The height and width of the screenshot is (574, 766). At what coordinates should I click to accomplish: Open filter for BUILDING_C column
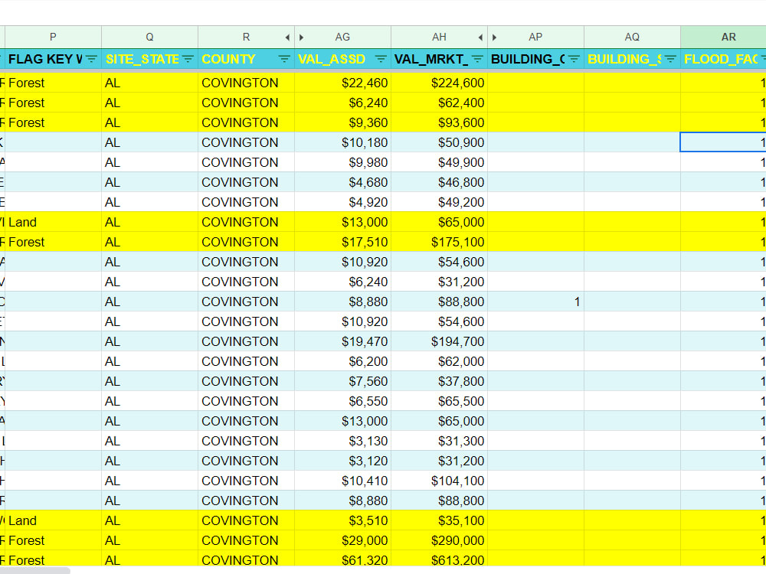(x=574, y=59)
